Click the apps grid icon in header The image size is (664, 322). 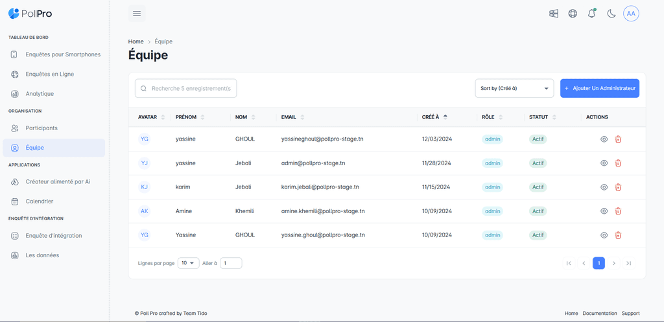(554, 14)
